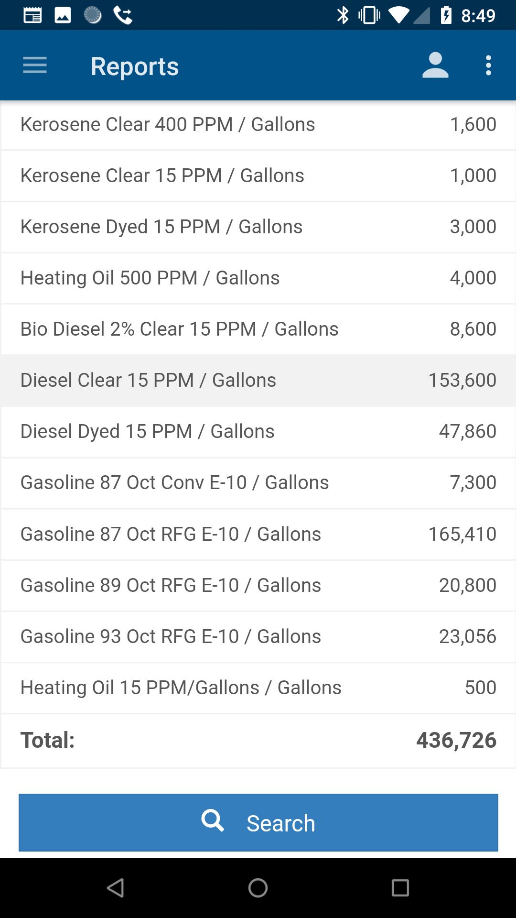
Task: Tap the user profile icon
Action: pos(435,66)
